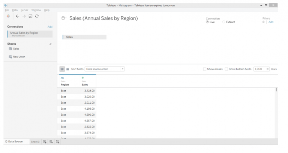
Task: Click the new story icon
Action: (57, 142)
